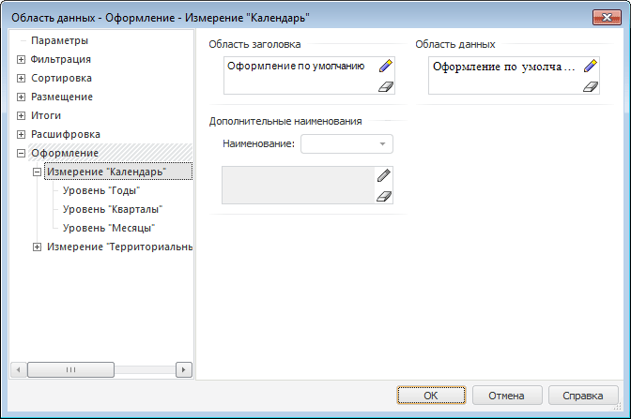Image resolution: width=631 pixels, height=419 pixels.
Task: Expand the Измерение "Территориальные" node
Action: pyautogui.click(x=37, y=247)
